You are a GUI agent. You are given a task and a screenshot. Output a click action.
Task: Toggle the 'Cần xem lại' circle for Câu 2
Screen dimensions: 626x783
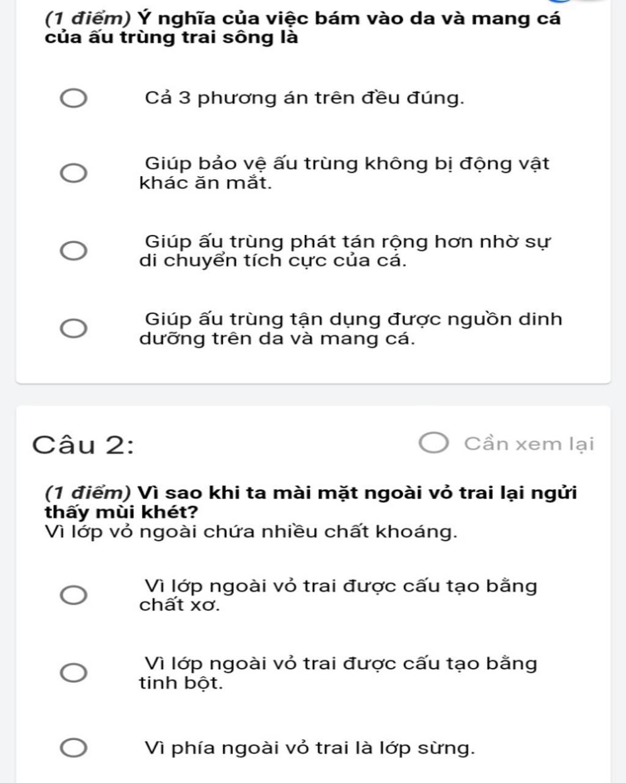[434, 443]
